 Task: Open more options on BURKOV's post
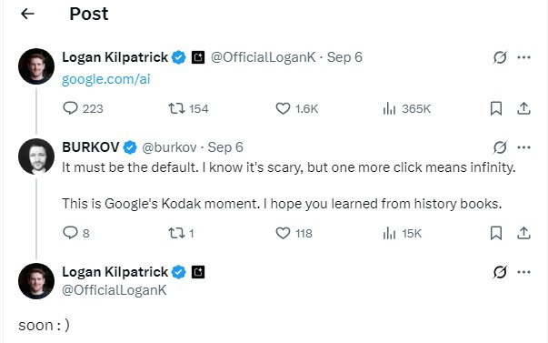523,147
